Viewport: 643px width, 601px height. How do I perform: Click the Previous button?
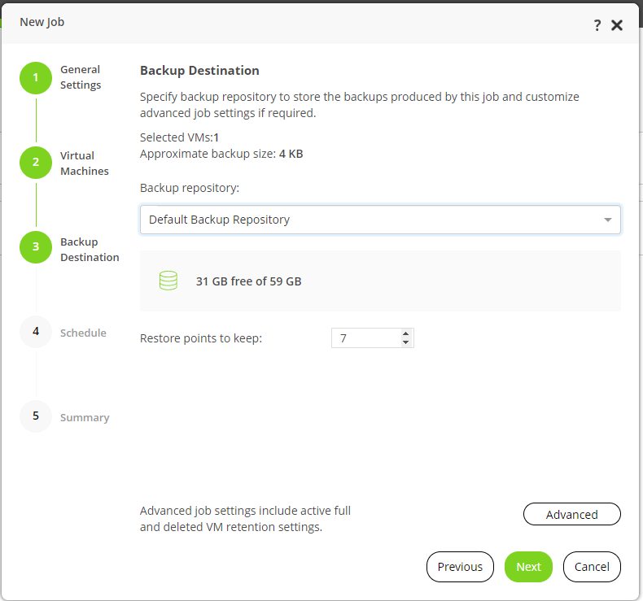tap(460, 567)
